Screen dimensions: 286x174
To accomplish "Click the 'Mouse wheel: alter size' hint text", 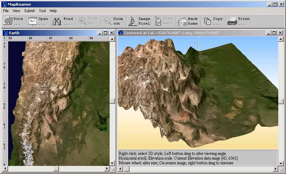I will tap(176, 163).
